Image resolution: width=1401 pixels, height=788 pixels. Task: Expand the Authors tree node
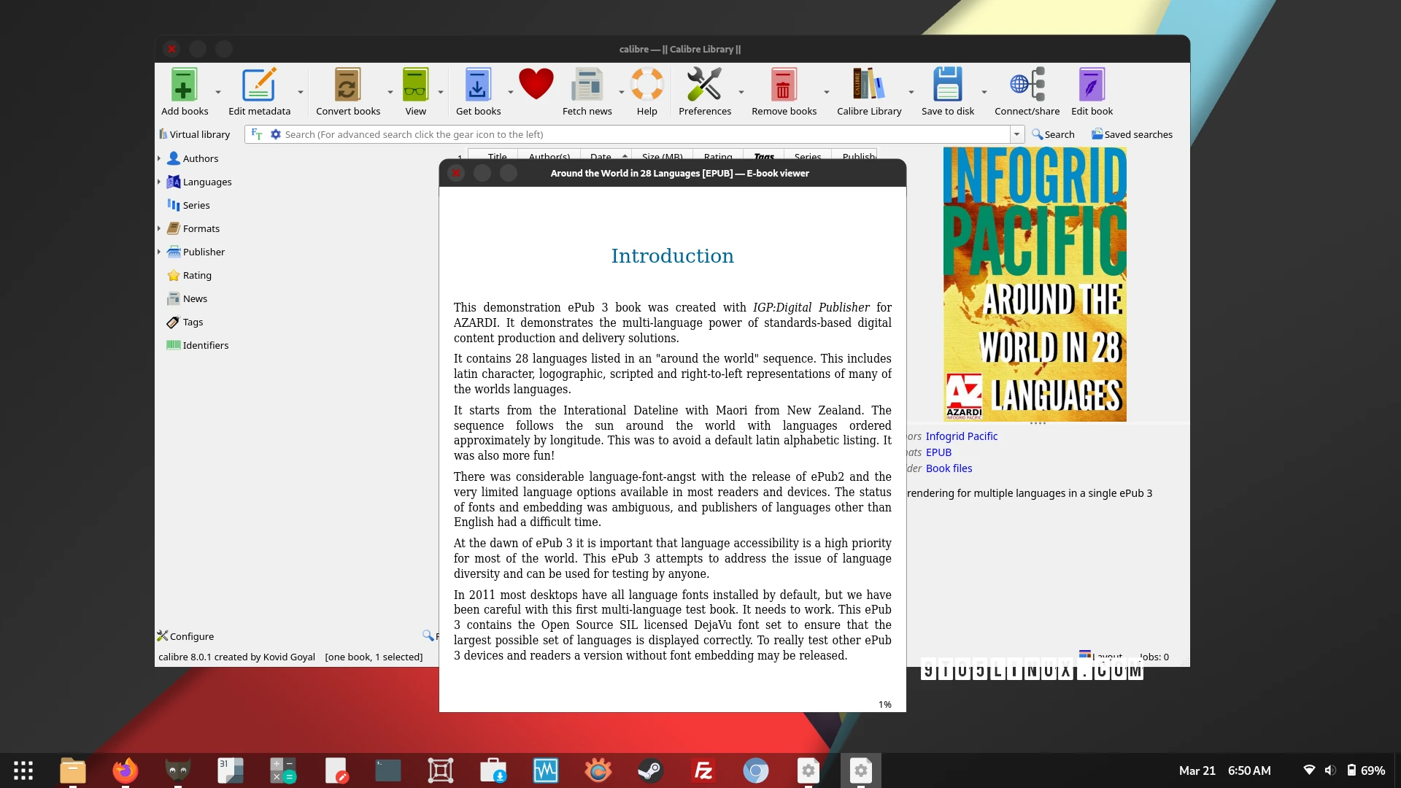tap(159, 158)
